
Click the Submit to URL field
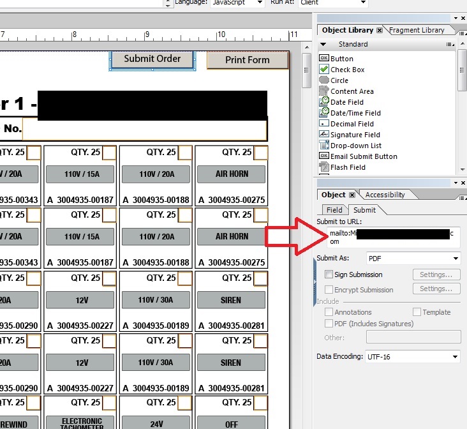pyautogui.click(x=393, y=237)
